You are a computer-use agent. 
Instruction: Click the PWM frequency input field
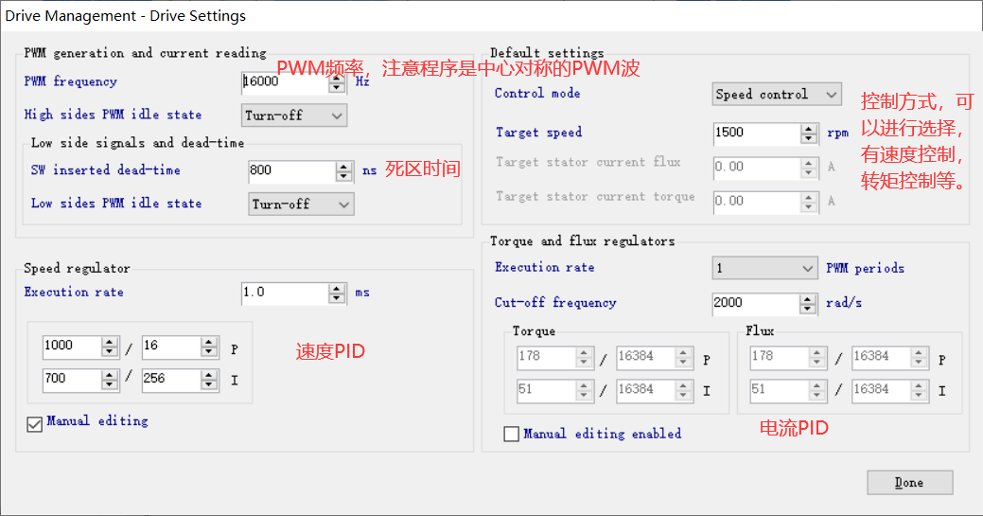coord(286,82)
